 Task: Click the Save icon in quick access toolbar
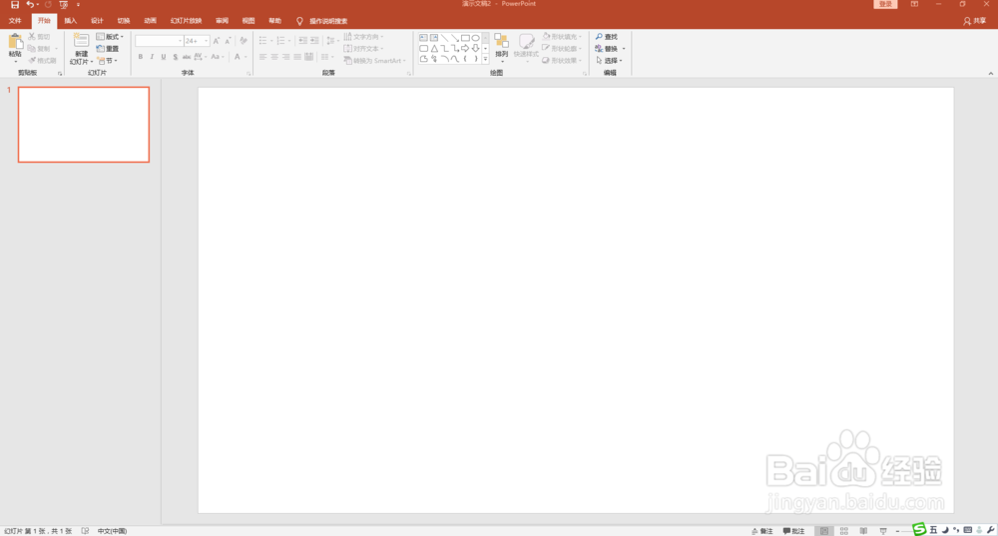pos(14,4)
